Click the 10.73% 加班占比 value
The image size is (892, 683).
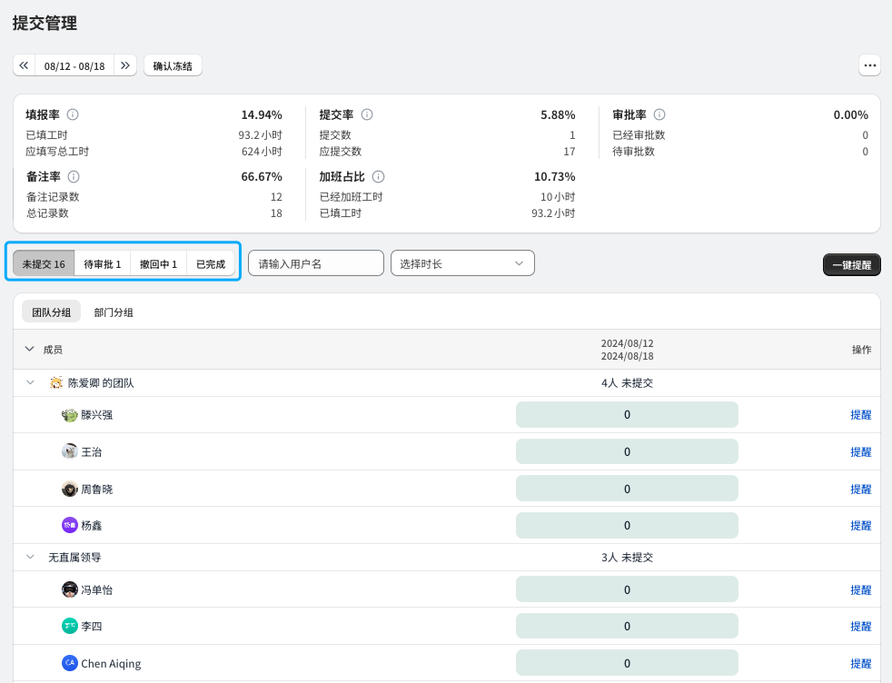555,177
